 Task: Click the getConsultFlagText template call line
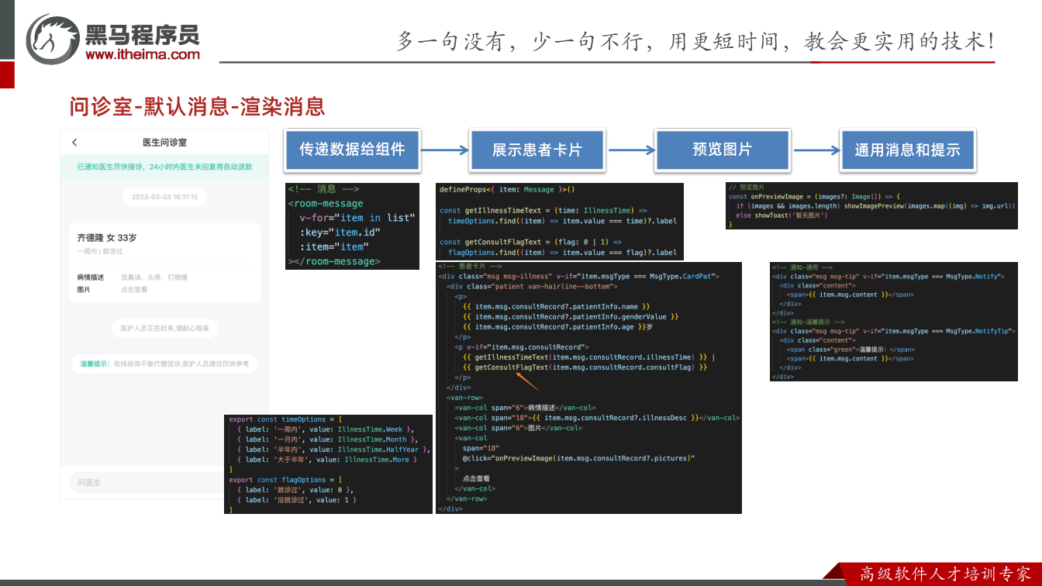coord(585,367)
